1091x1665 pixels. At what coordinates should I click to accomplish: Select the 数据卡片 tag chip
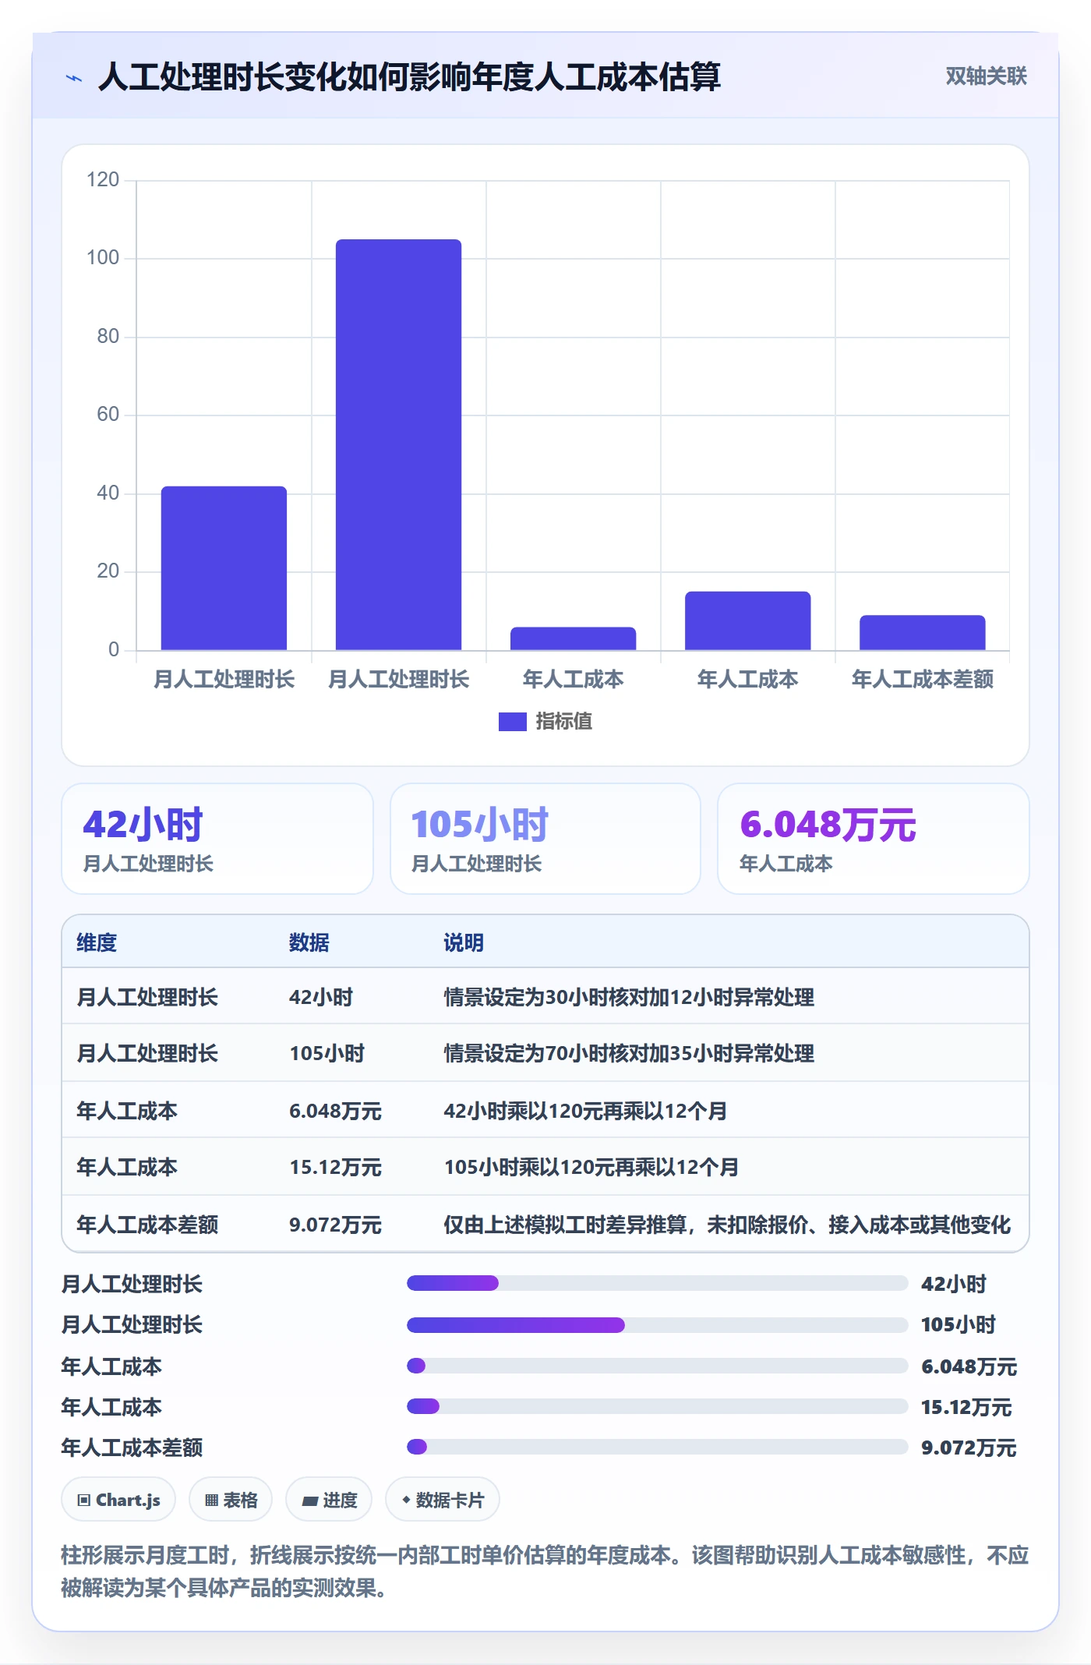[x=443, y=1499]
